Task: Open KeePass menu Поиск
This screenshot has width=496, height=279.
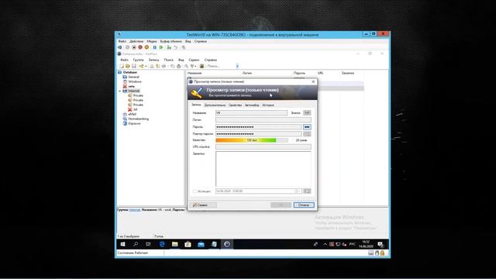Action: click(169, 60)
